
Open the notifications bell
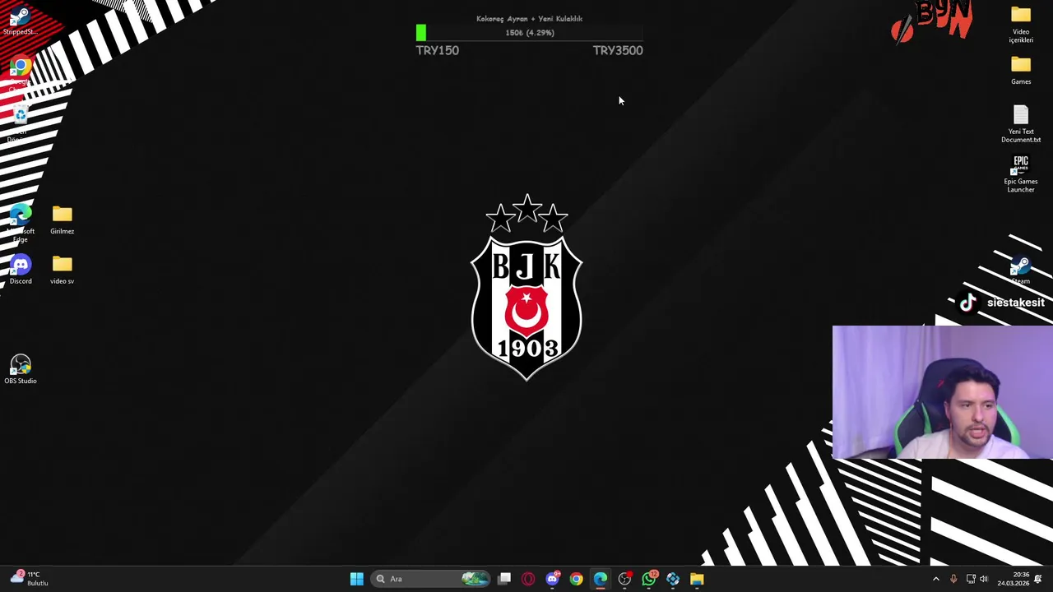[1038, 579]
